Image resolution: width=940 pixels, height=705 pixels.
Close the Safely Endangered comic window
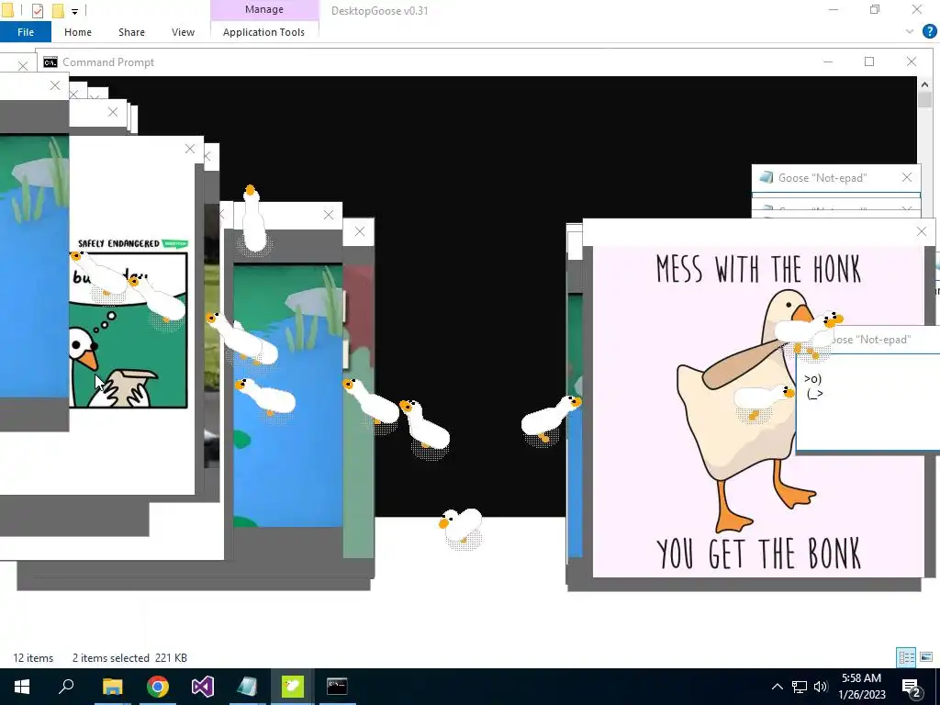click(x=189, y=149)
